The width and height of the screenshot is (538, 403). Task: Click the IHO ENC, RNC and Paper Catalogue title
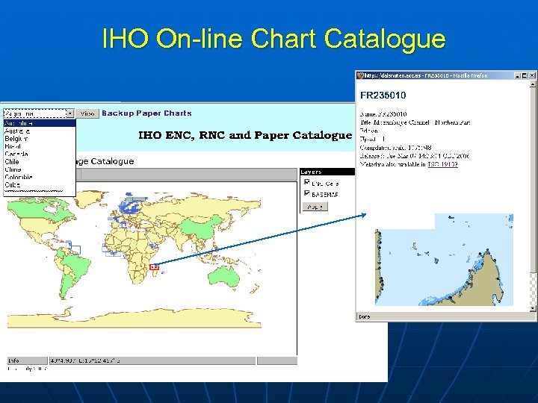point(245,135)
